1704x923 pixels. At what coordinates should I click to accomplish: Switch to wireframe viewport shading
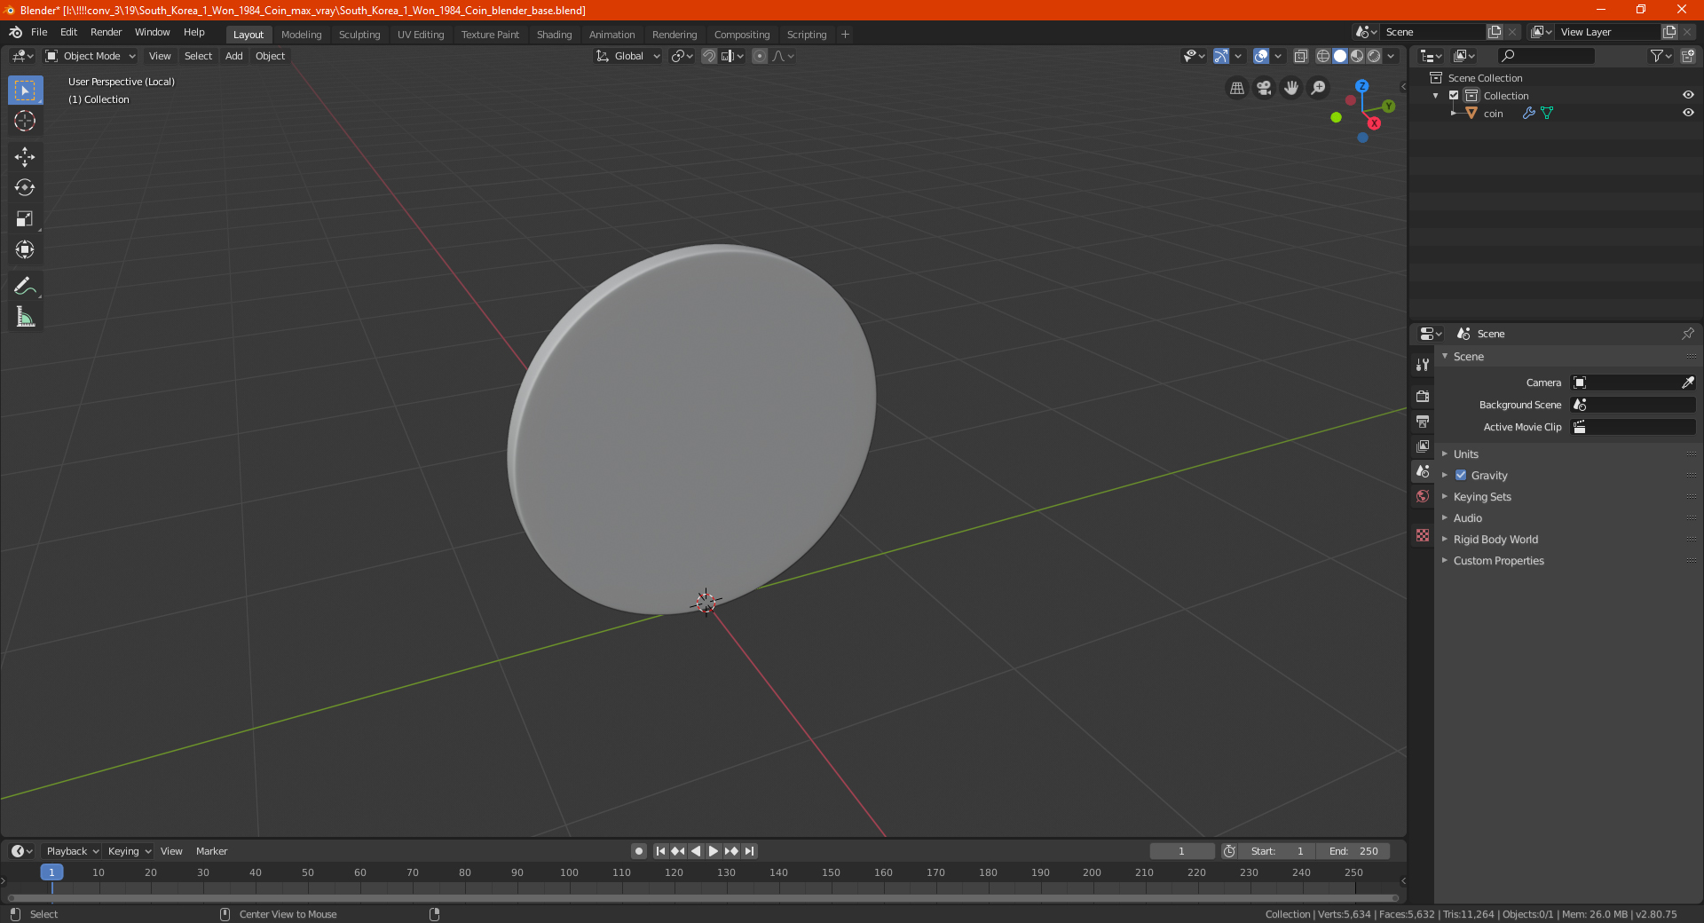pos(1323,56)
